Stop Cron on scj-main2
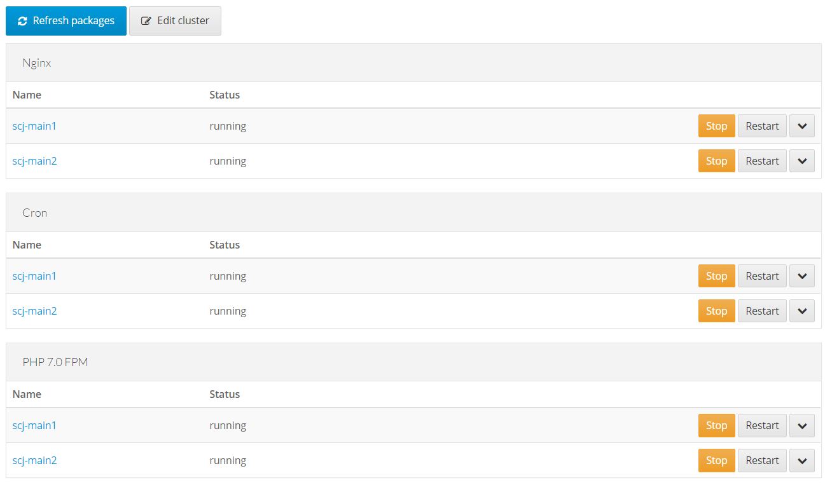 tap(716, 311)
